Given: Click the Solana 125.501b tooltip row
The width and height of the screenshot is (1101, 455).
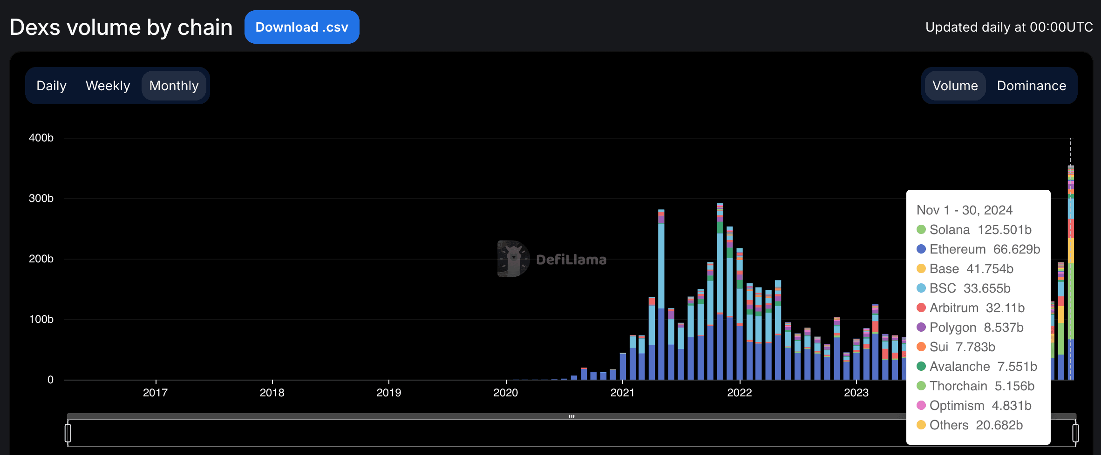Looking at the screenshot, I should click(x=974, y=230).
